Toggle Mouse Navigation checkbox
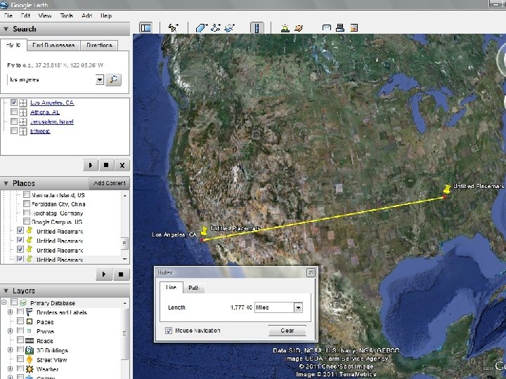The width and height of the screenshot is (506, 379). click(x=169, y=331)
